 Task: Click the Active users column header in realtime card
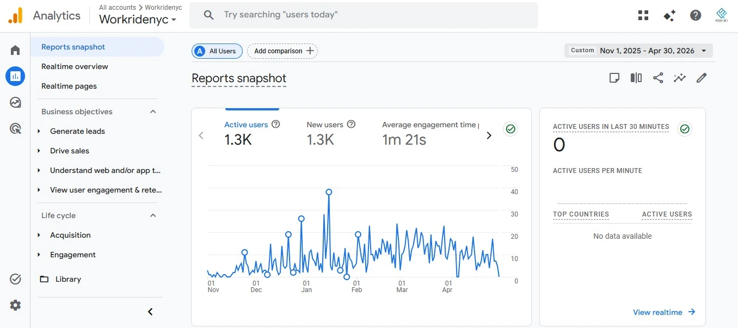tap(667, 214)
